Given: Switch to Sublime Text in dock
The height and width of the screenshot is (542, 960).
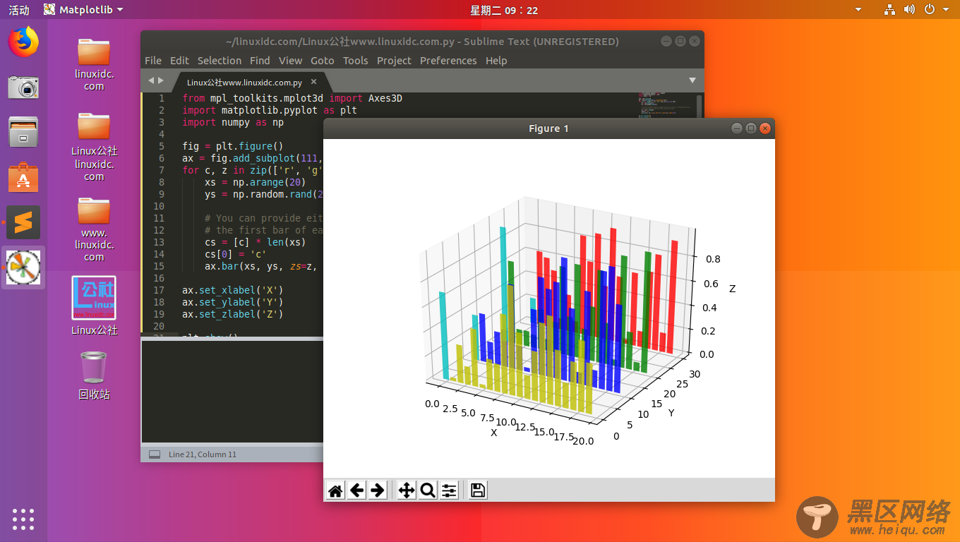Looking at the screenshot, I should click(x=23, y=222).
